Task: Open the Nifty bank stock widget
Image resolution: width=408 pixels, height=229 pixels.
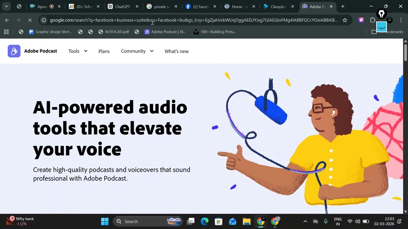Action: tap(20, 221)
